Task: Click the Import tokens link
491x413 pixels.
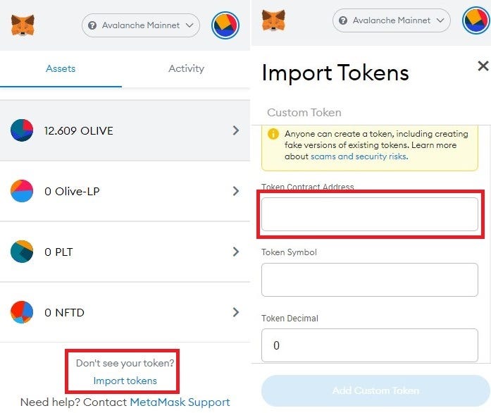Action: [x=125, y=381]
